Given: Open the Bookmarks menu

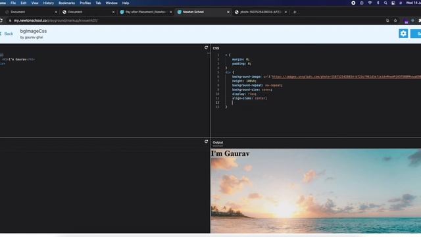Looking at the screenshot, I should click(x=67, y=3).
